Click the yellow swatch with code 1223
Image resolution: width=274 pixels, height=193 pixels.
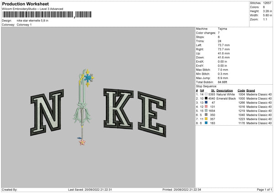tap(206, 119)
